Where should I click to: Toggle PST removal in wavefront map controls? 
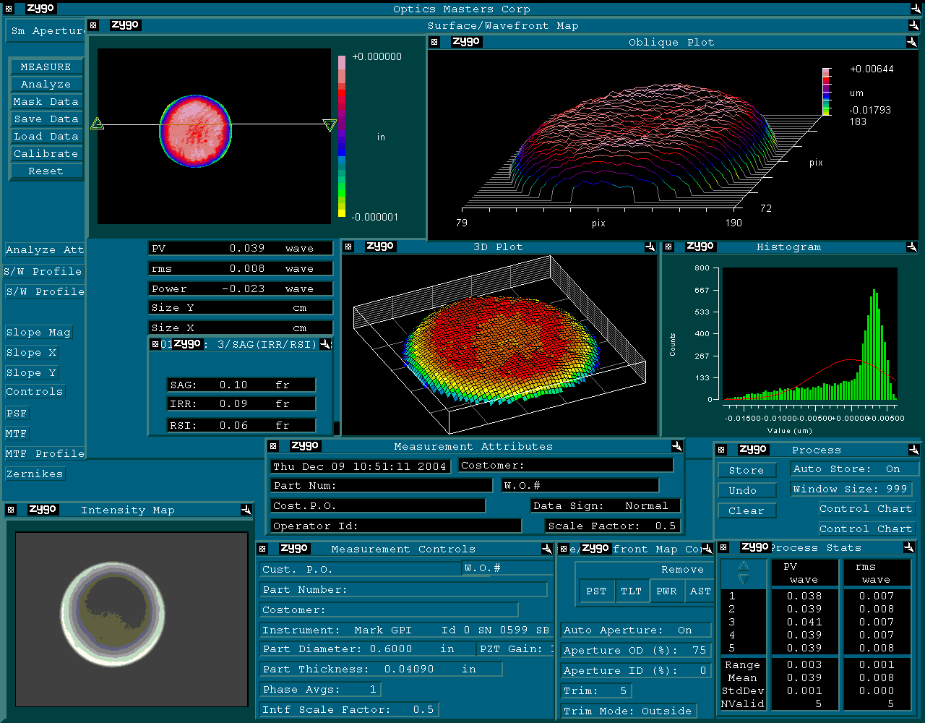(596, 591)
